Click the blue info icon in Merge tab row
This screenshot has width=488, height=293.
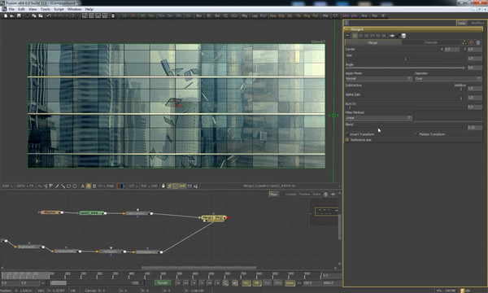click(x=478, y=42)
